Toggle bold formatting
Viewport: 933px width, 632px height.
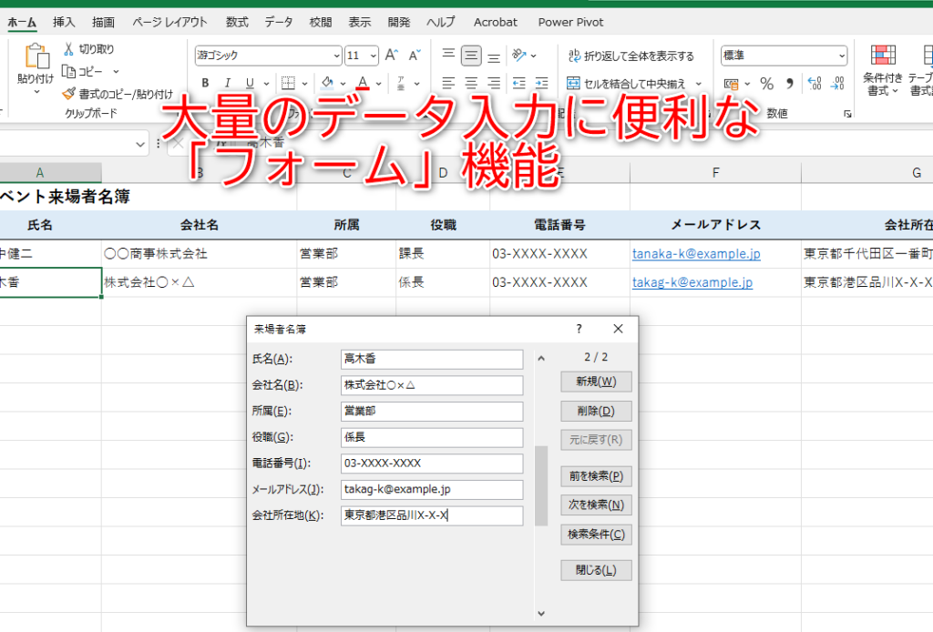[205, 83]
